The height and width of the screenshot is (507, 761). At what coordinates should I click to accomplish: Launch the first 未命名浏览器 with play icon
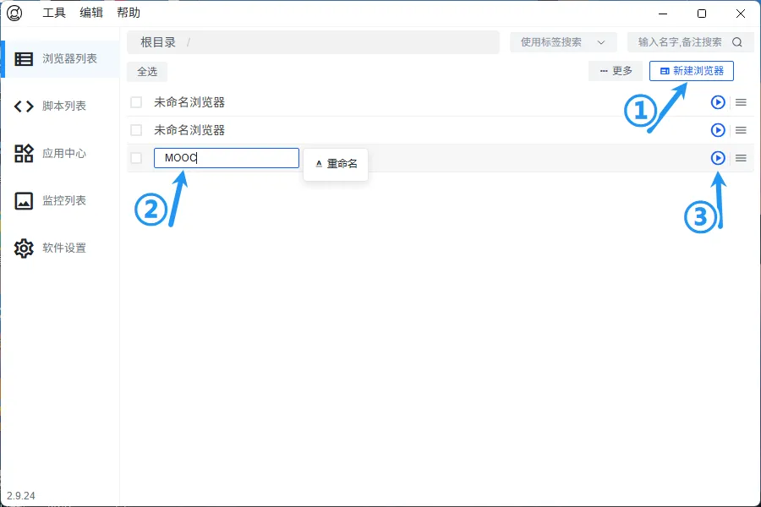pyautogui.click(x=717, y=101)
